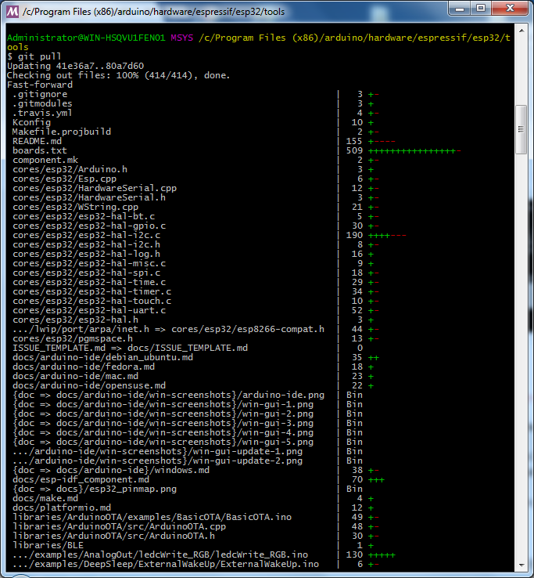
Task: Click the 'win-gui-1.png' entry
Action: point(163,404)
